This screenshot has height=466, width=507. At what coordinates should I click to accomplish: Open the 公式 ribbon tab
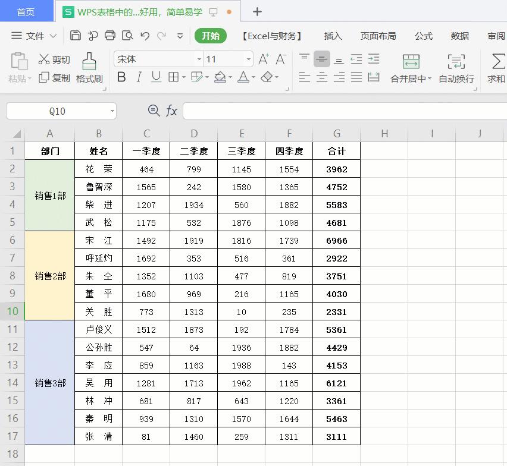[x=424, y=36]
